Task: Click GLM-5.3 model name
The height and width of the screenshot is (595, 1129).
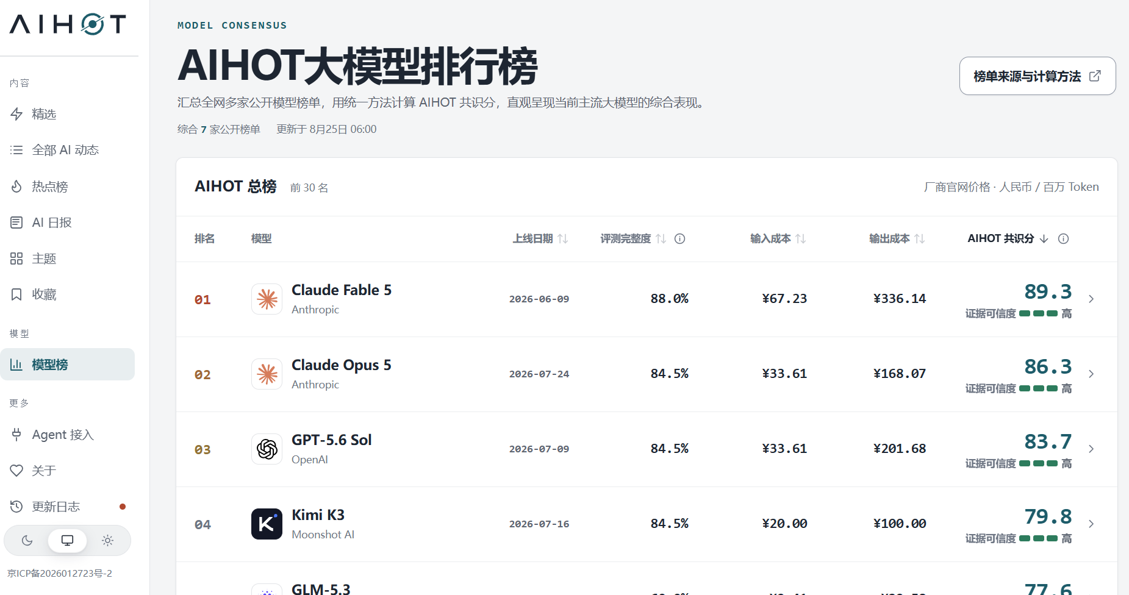Action: (x=321, y=588)
